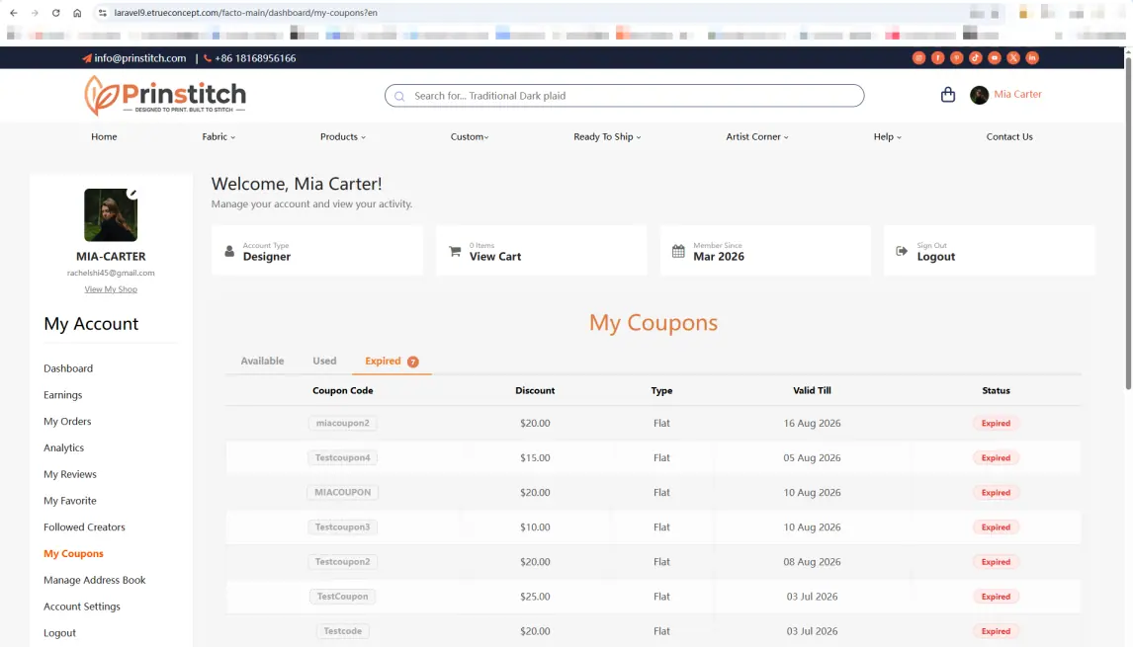This screenshot has height=647, width=1133.
Task: Open Analytics in the sidebar
Action: tap(63, 447)
